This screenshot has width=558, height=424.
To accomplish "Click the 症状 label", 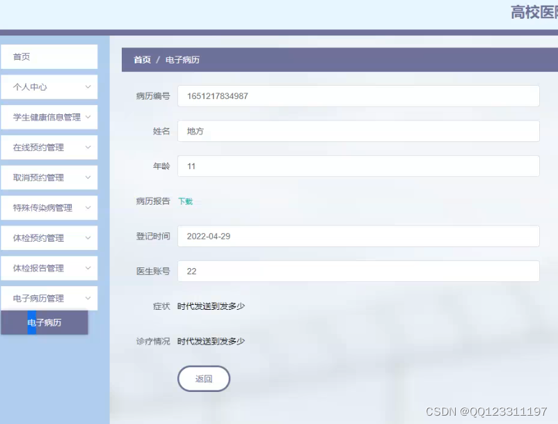I will coord(161,306).
